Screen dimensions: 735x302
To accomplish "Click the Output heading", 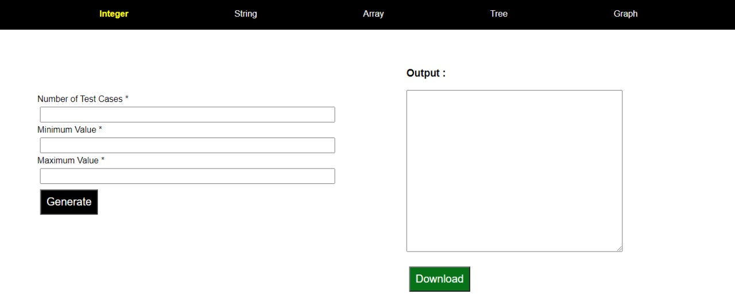I will point(425,73).
